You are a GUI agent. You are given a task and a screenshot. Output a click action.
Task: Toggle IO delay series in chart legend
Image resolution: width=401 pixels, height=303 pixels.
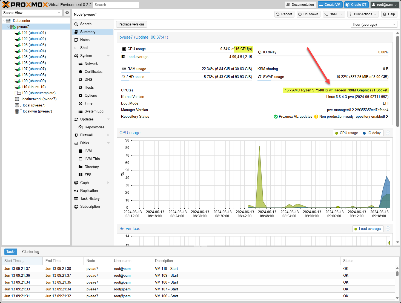pyautogui.click(x=372, y=133)
